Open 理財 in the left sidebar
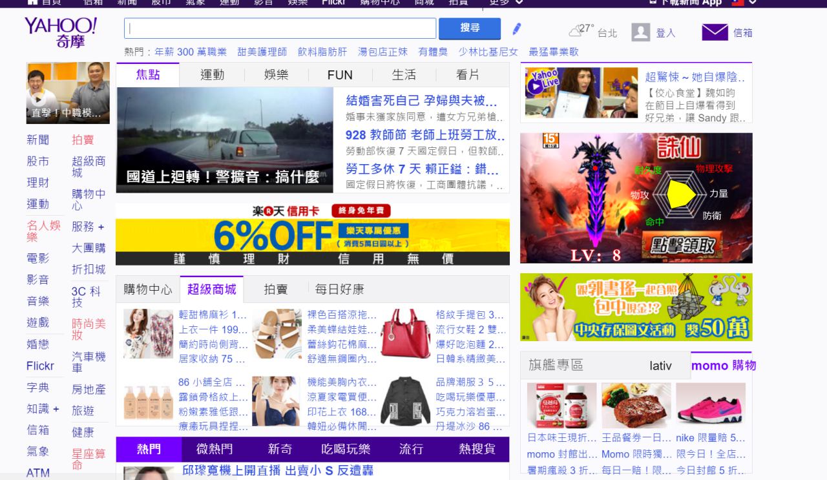The image size is (827, 480). [x=37, y=182]
